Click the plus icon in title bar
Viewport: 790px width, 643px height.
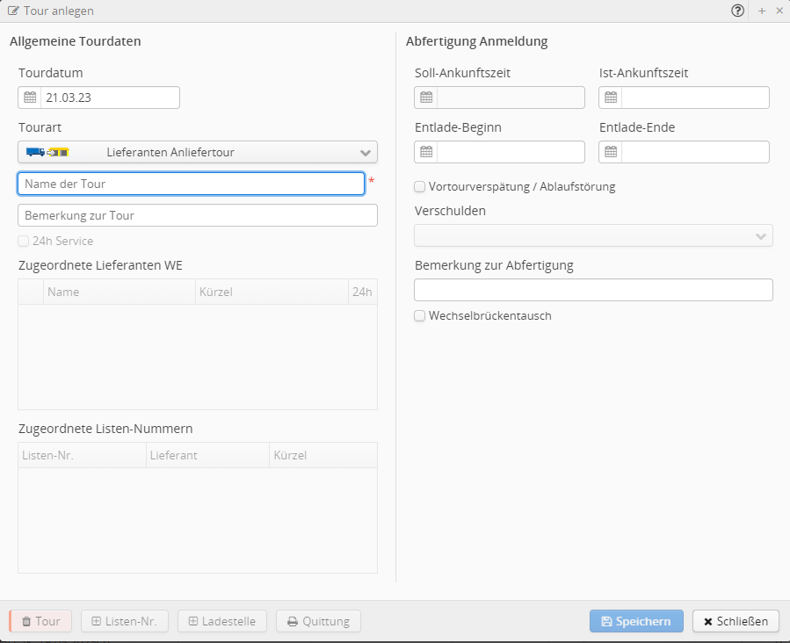[x=762, y=11]
